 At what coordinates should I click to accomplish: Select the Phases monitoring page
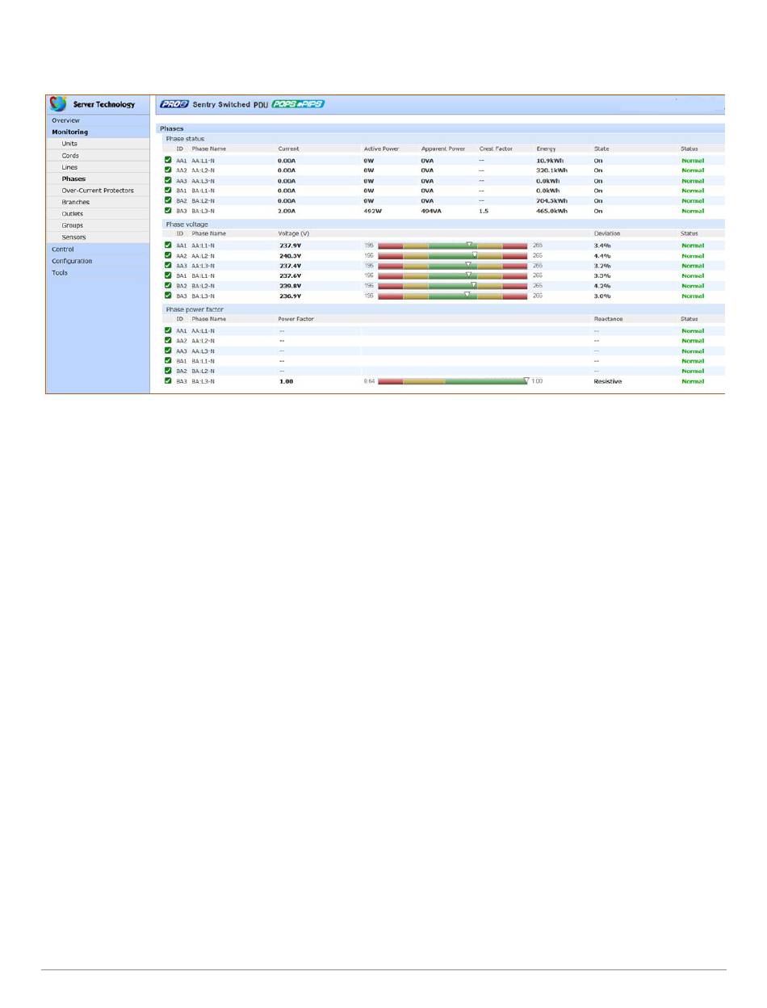point(73,178)
